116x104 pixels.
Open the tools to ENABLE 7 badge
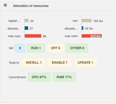(59, 63)
